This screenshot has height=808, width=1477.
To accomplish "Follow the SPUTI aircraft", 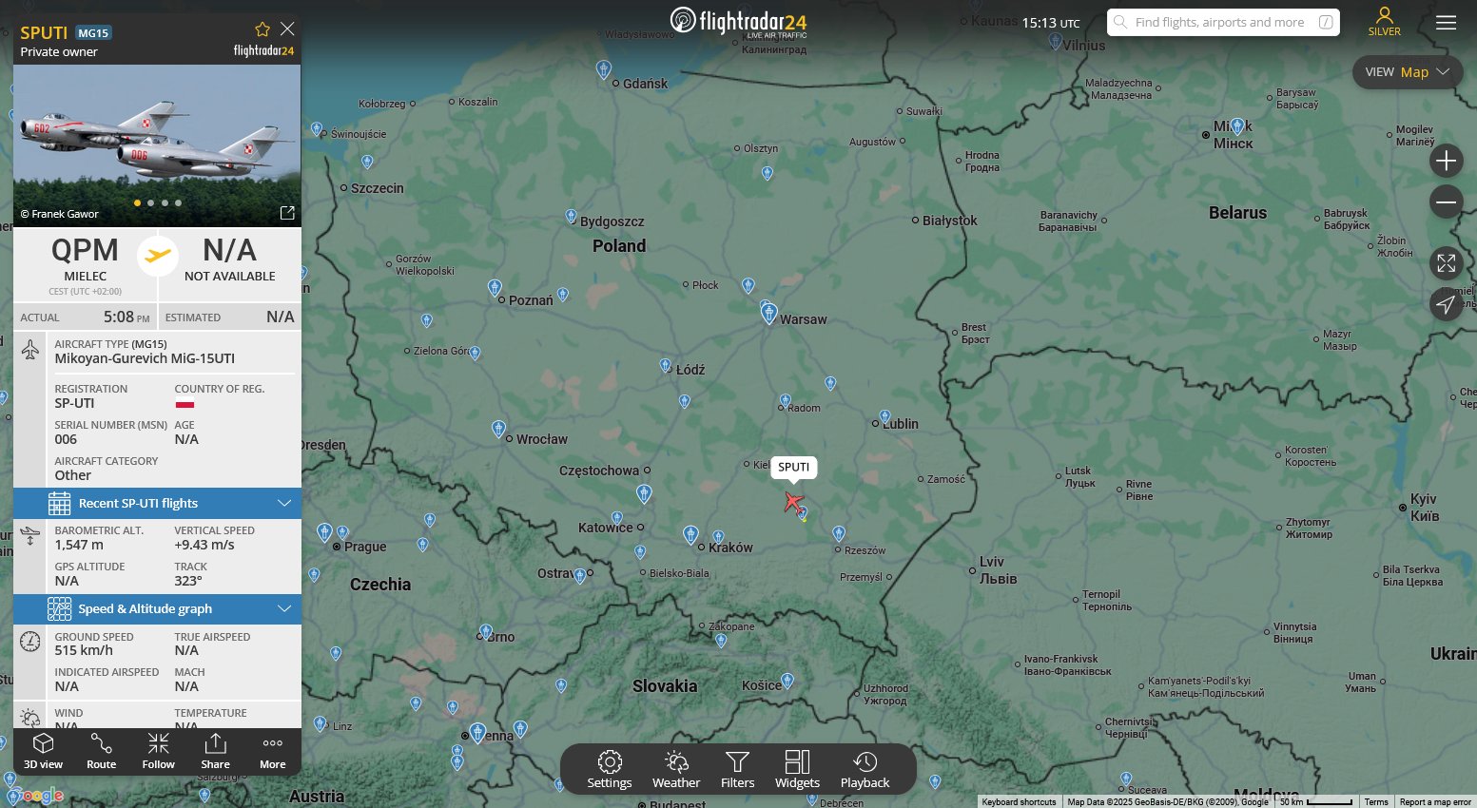I will tap(159, 751).
